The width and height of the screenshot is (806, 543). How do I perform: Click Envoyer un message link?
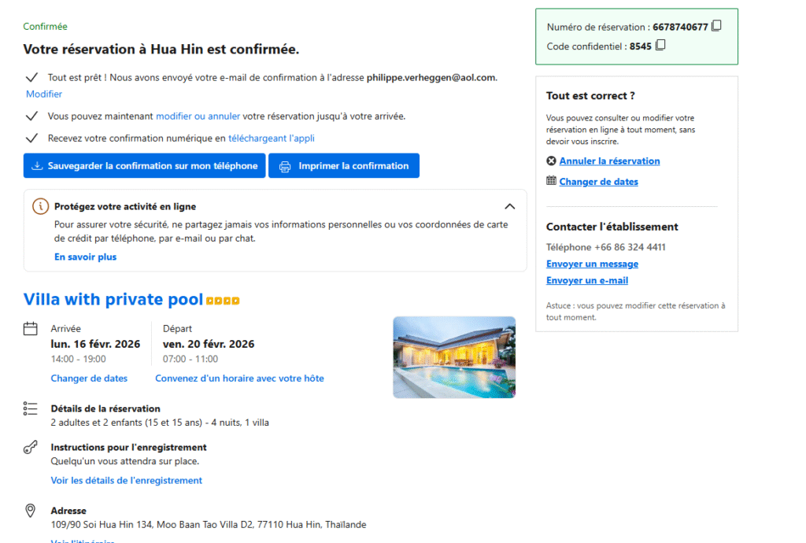592,264
